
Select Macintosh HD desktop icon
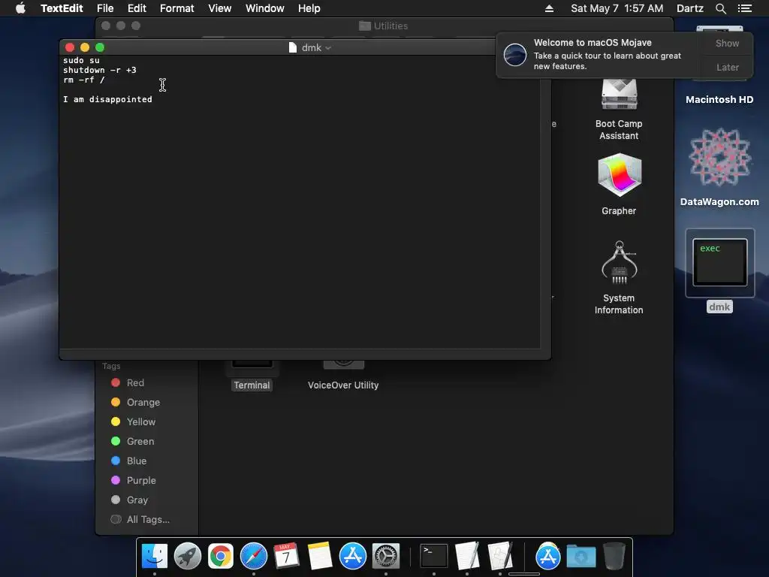[x=719, y=100]
